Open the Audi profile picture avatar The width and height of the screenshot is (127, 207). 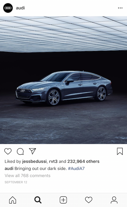click(x=8, y=8)
